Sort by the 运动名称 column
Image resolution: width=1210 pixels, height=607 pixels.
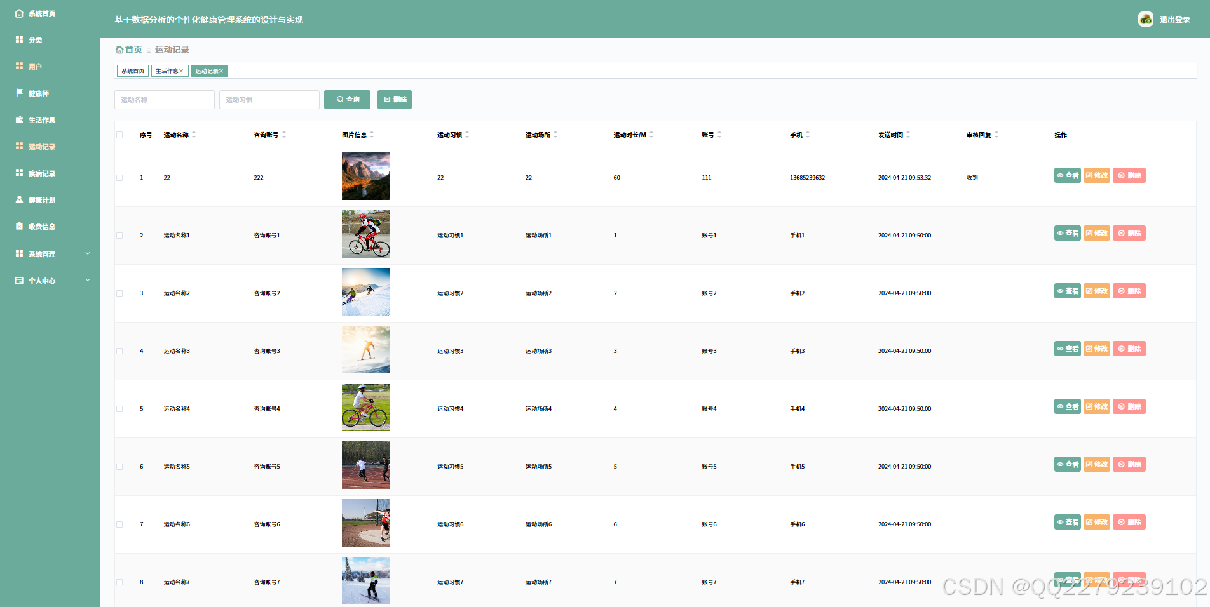click(x=194, y=135)
